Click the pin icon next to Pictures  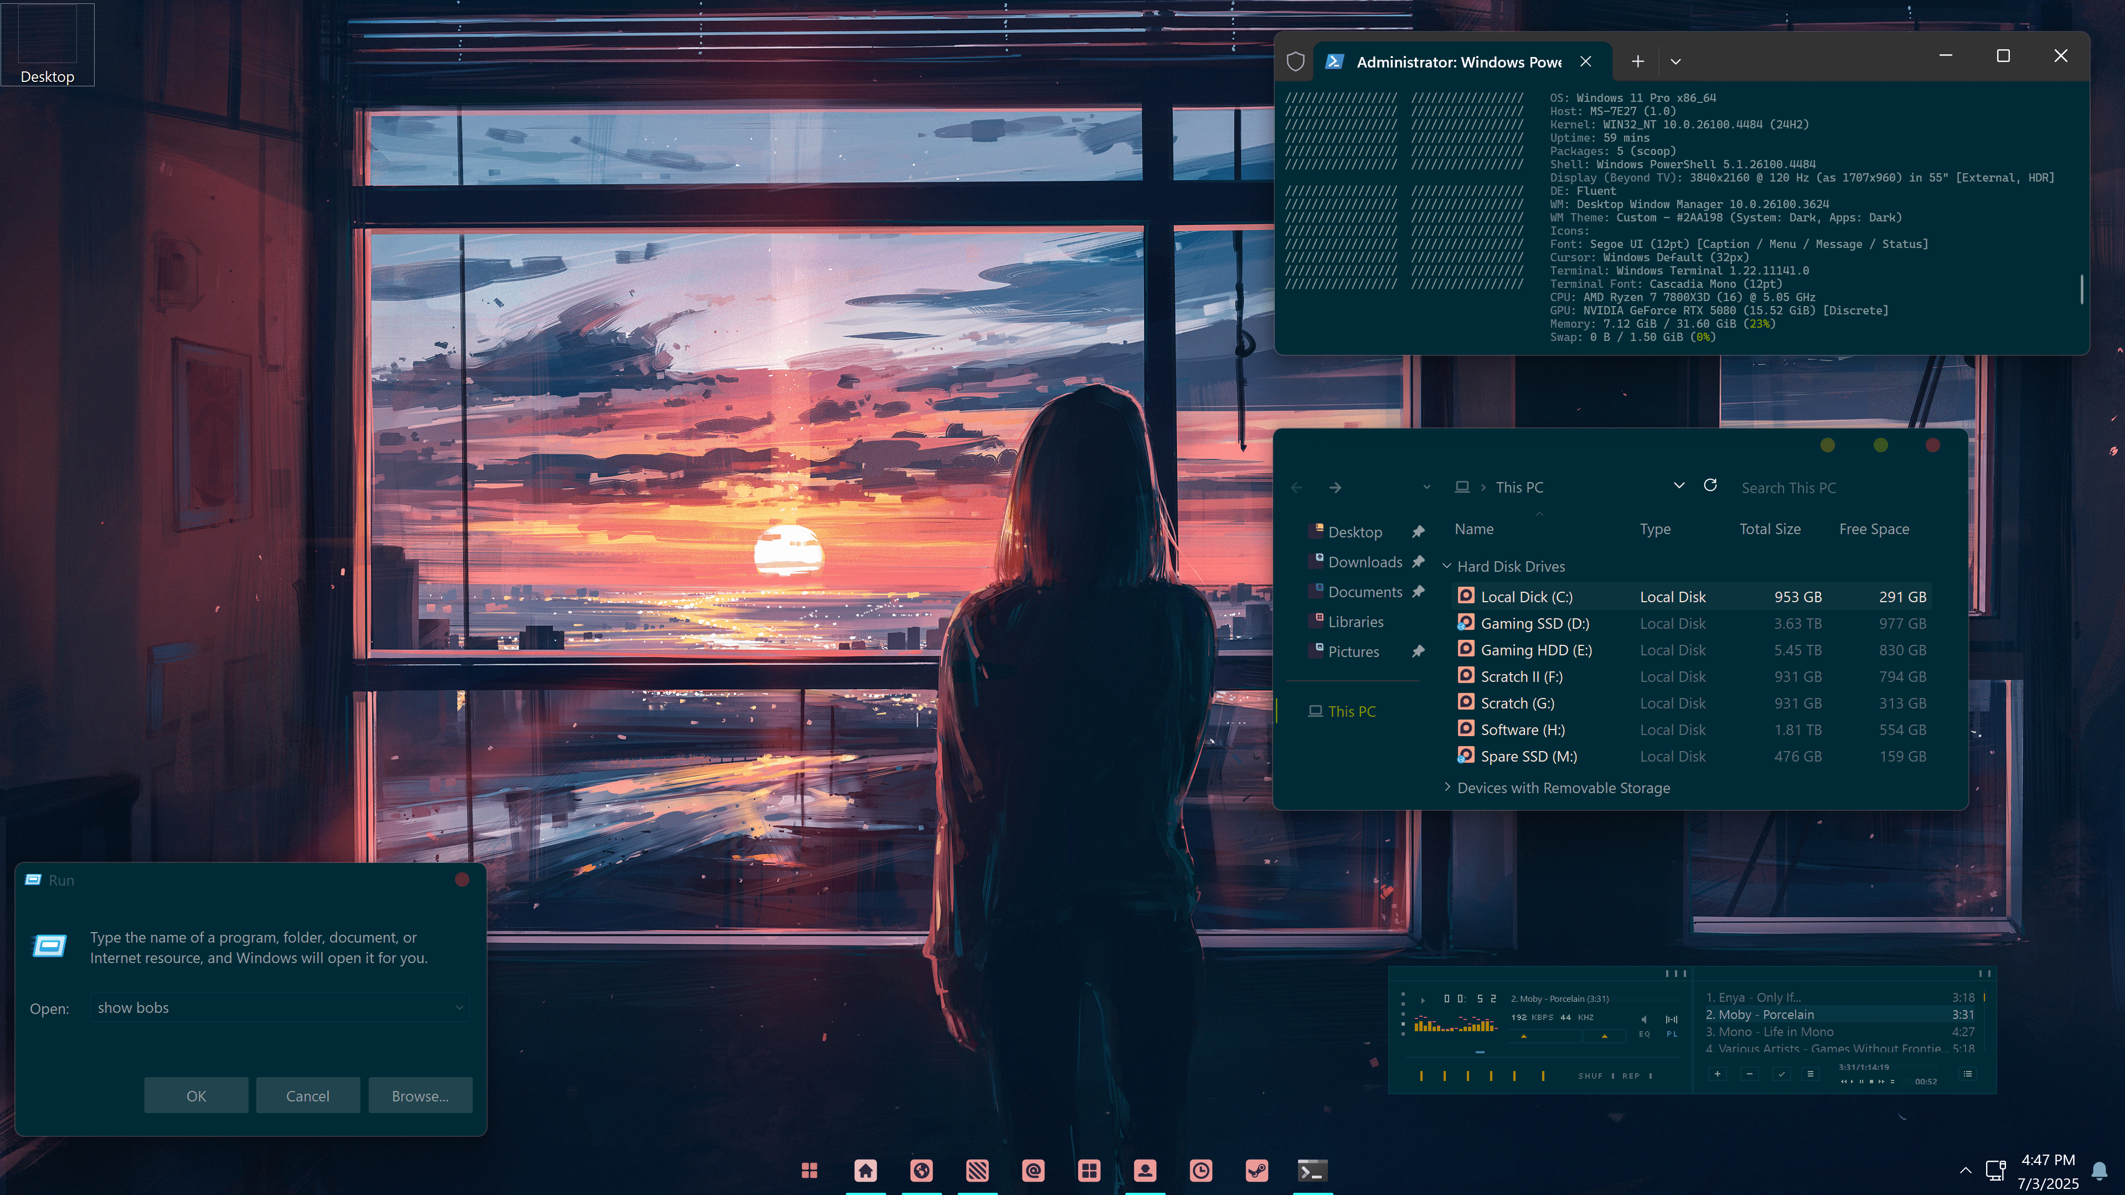[1418, 651]
